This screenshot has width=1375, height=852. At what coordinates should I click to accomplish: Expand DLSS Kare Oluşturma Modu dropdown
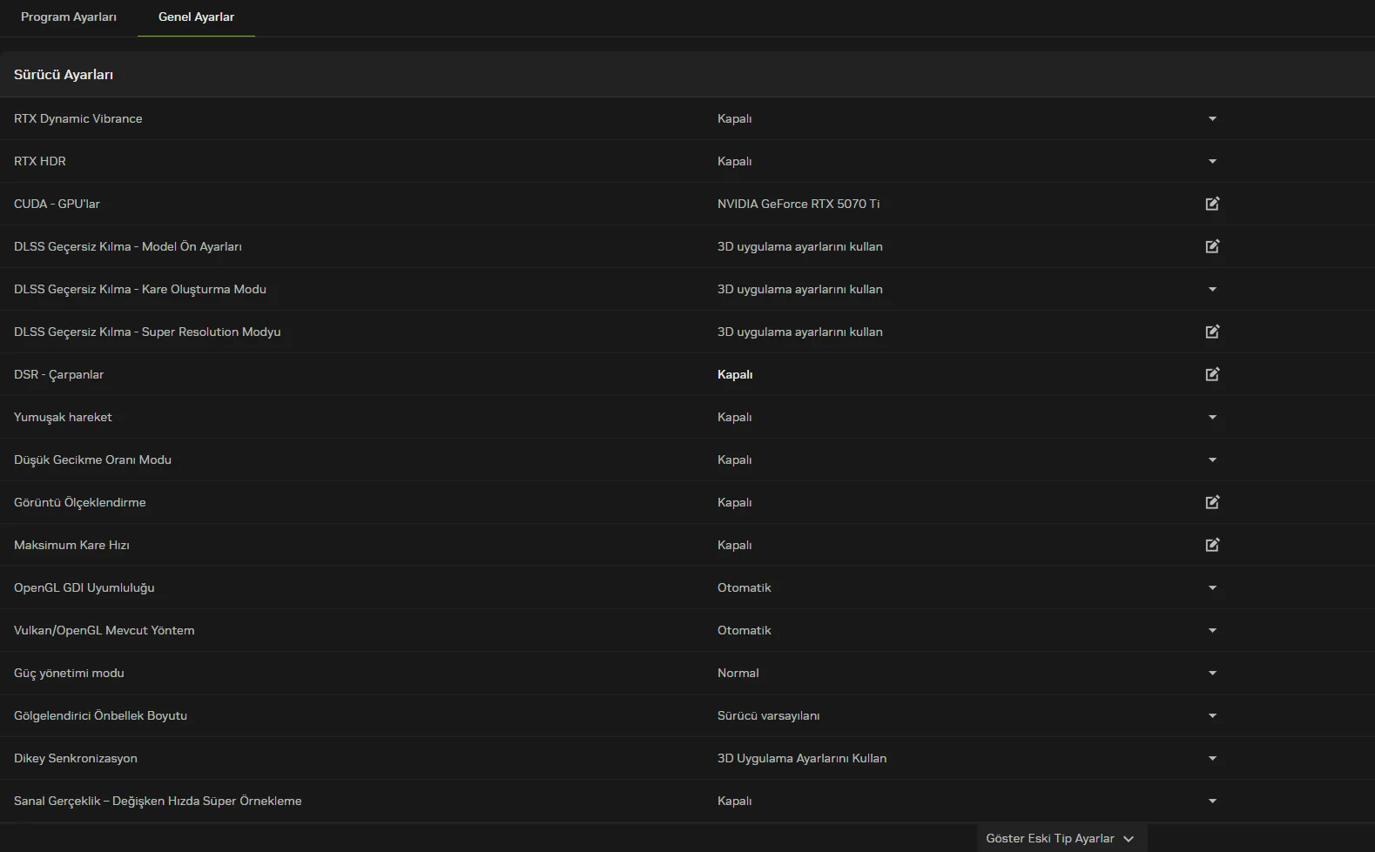click(x=1212, y=289)
